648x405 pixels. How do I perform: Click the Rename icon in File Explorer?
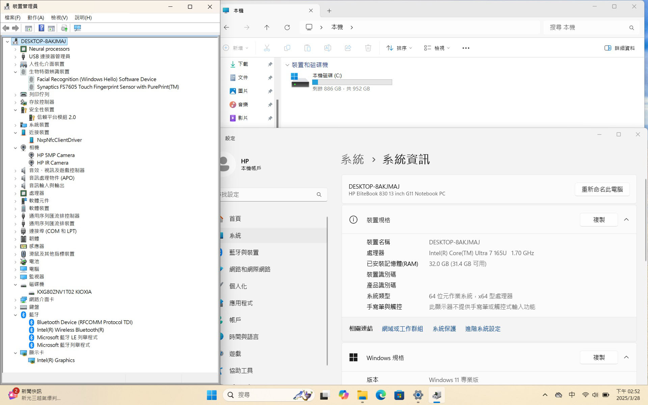tap(327, 48)
